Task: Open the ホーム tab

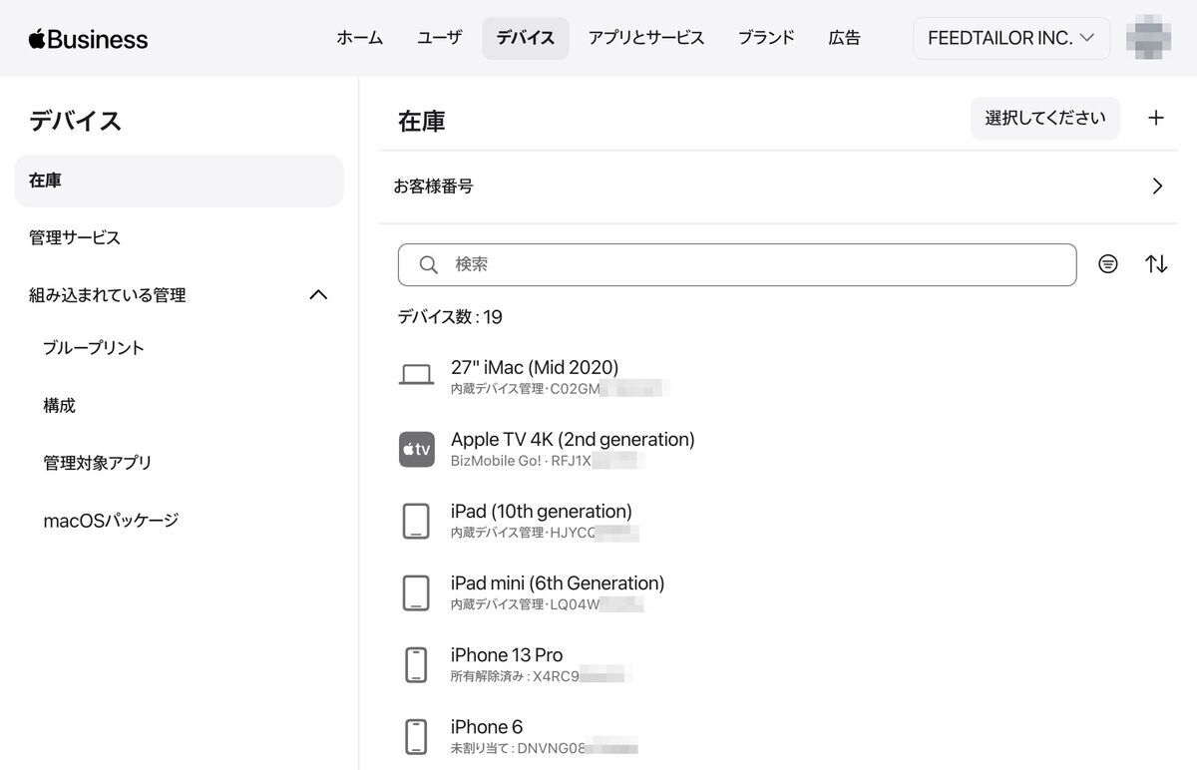Action: pyautogui.click(x=360, y=38)
